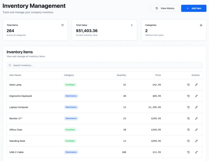Click the Categories card icon
209x161 pixels.
201,25
